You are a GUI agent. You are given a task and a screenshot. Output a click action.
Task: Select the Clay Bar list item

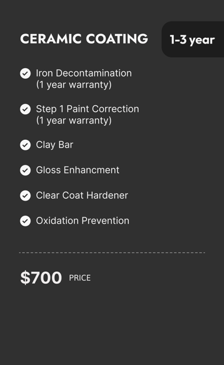54,145
